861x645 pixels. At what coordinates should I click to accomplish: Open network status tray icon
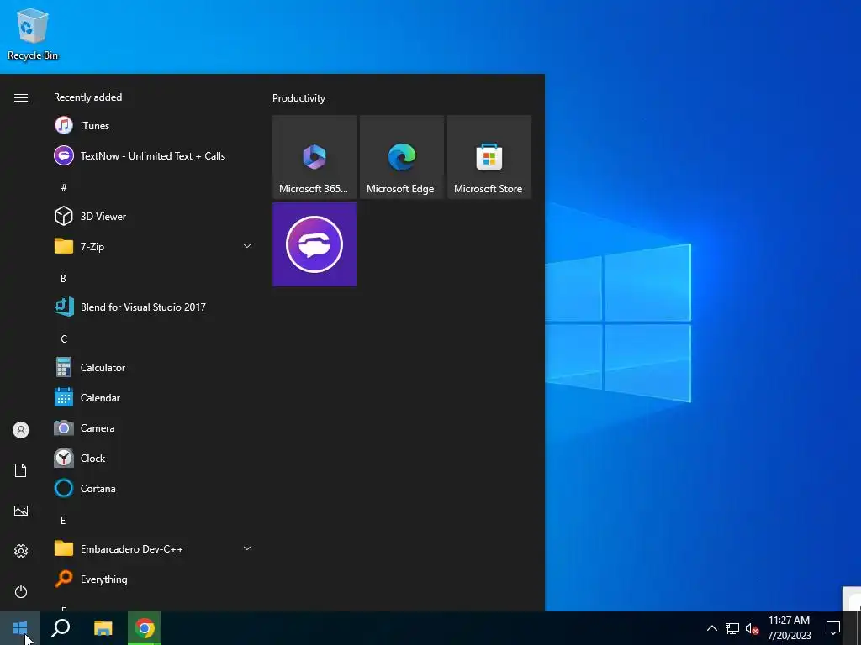(x=732, y=628)
